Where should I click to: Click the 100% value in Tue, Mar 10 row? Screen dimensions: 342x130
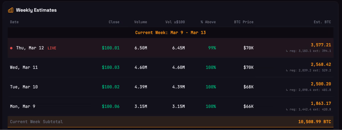coord(211,87)
